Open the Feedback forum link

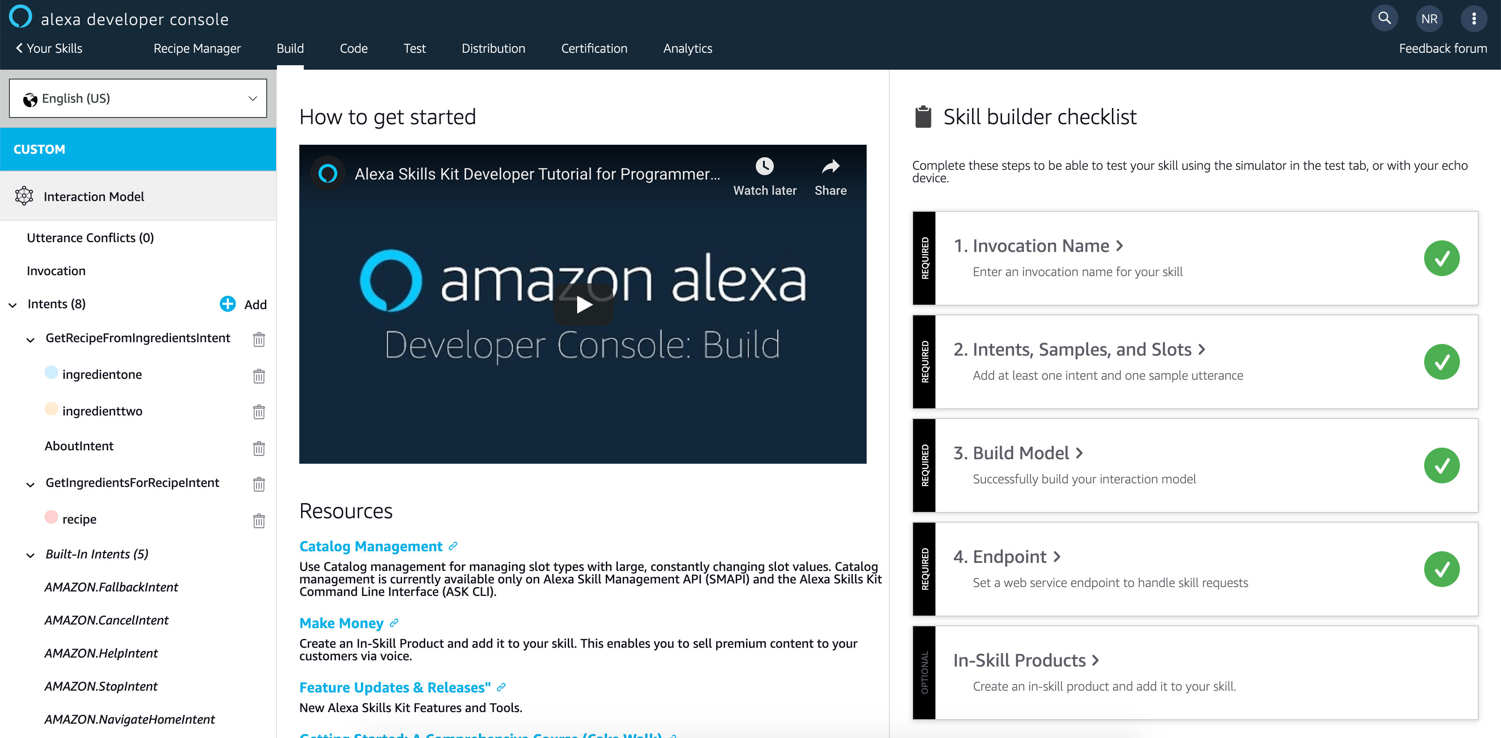pyautogui.click(x=1443, y=48)
